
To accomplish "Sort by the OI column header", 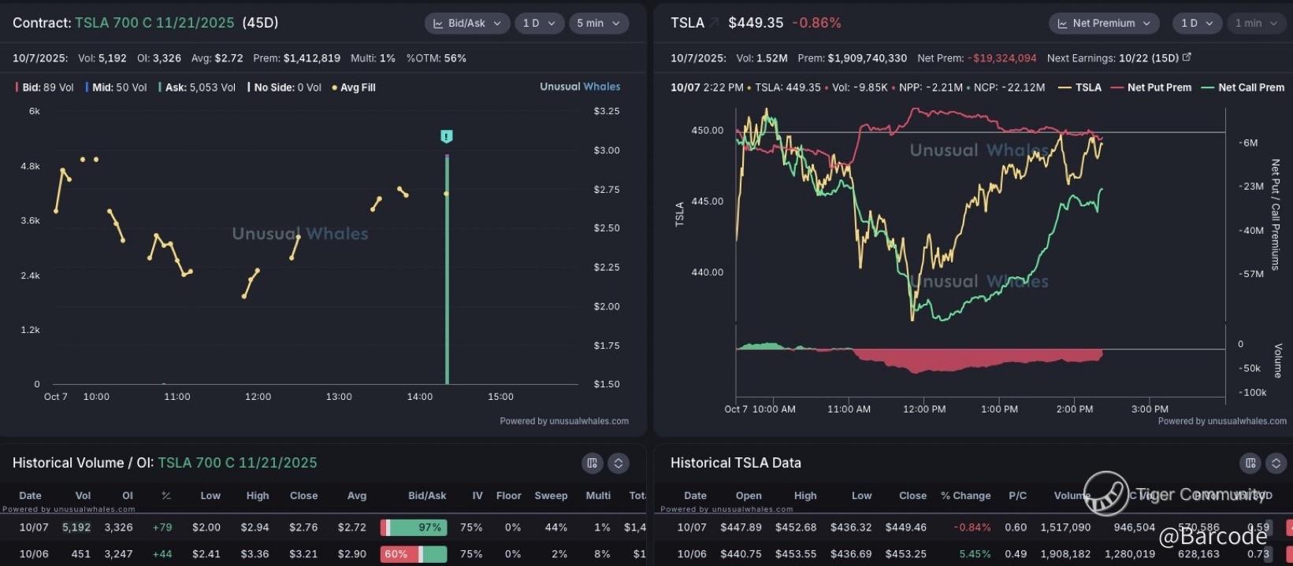I will 128,495.
